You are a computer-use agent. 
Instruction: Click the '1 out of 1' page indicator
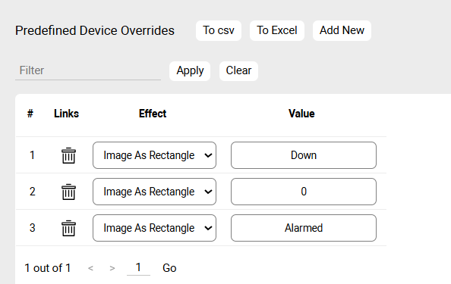[48, 268]
